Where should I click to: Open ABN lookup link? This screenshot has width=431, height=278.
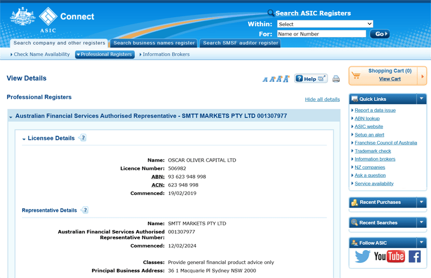(x=367, y=119)
